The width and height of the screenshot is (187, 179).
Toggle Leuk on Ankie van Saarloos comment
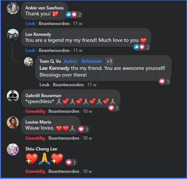30,23
